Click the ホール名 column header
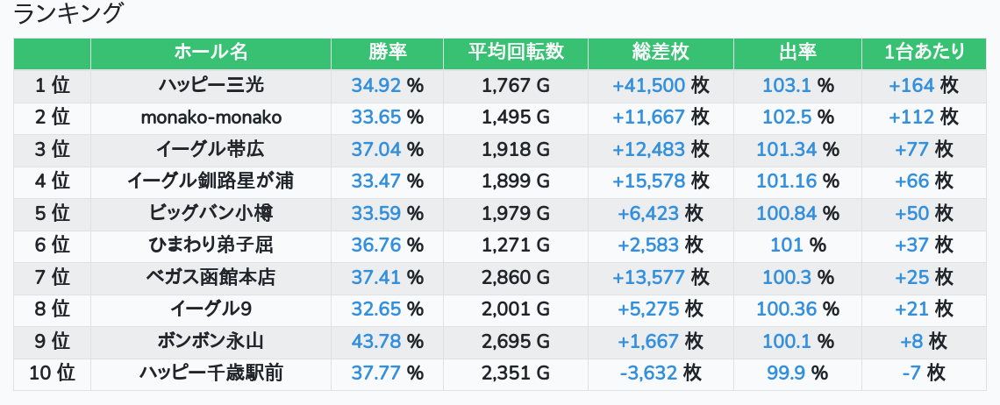The height and width of the screenshot is (405, 1000). point(211,53)
